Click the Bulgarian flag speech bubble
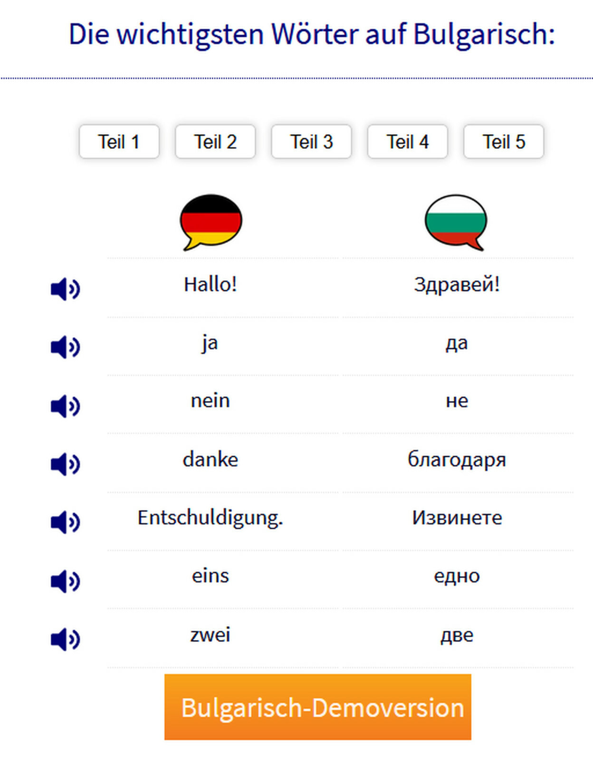This screenshot has width=593, height=761. (456, 222)
